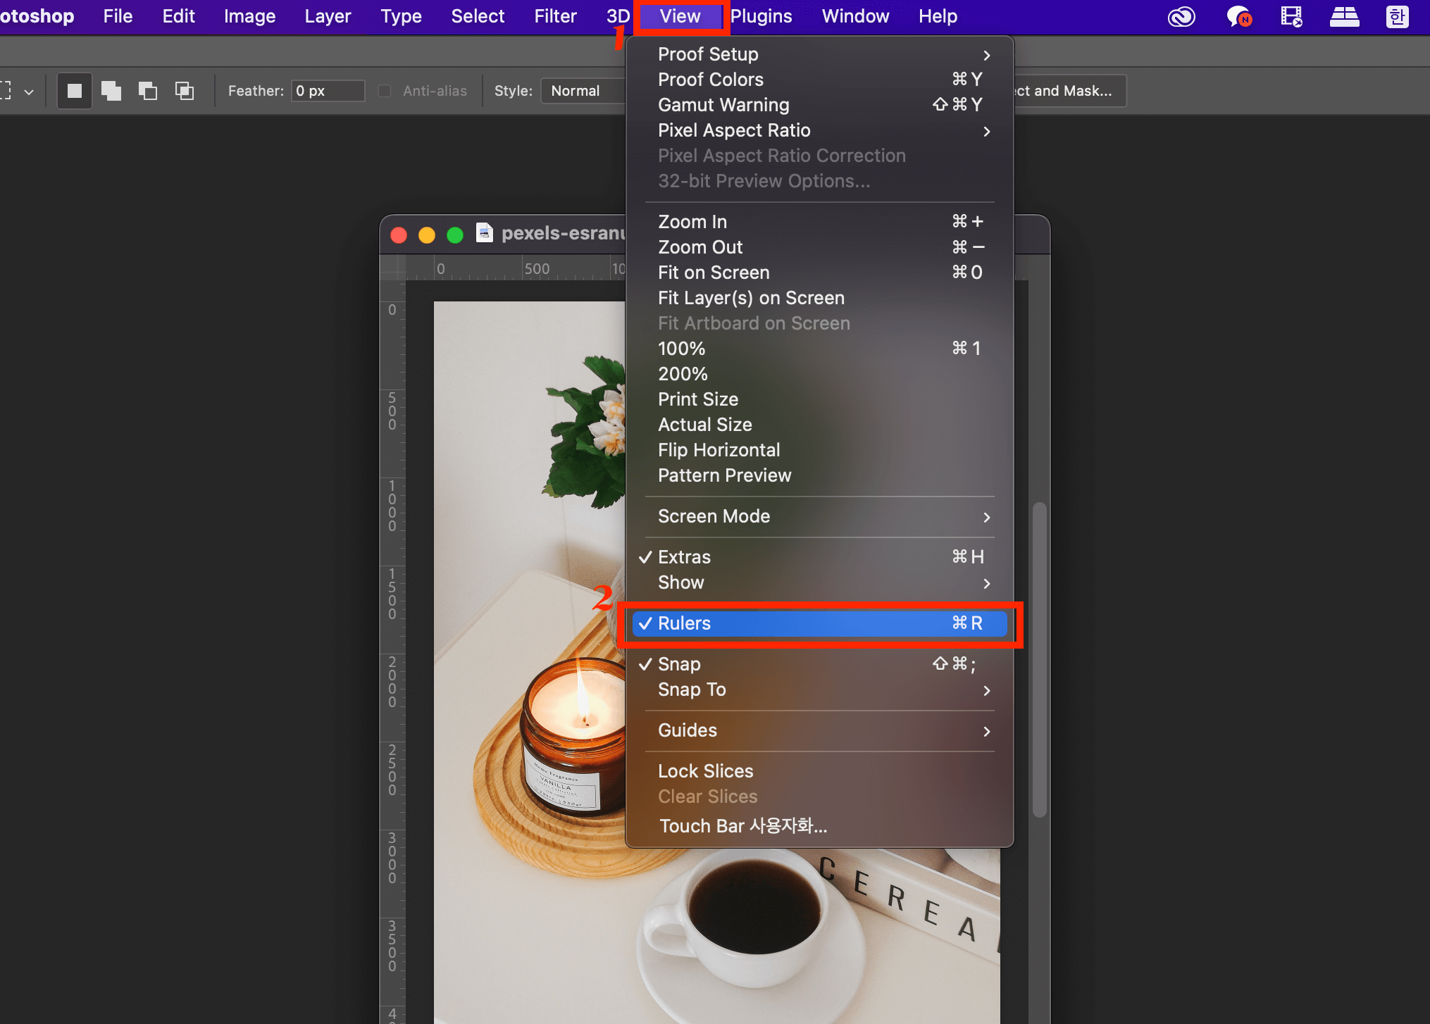Open the Window menu
This screenshot has height=1024, width=1430.
(x=854, y=16)
